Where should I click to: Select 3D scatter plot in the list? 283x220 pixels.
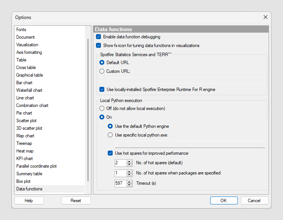49,128
